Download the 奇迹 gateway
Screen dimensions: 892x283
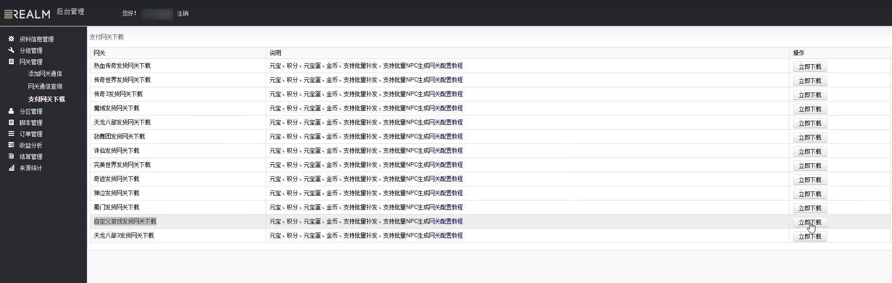[x=810, y=180]
